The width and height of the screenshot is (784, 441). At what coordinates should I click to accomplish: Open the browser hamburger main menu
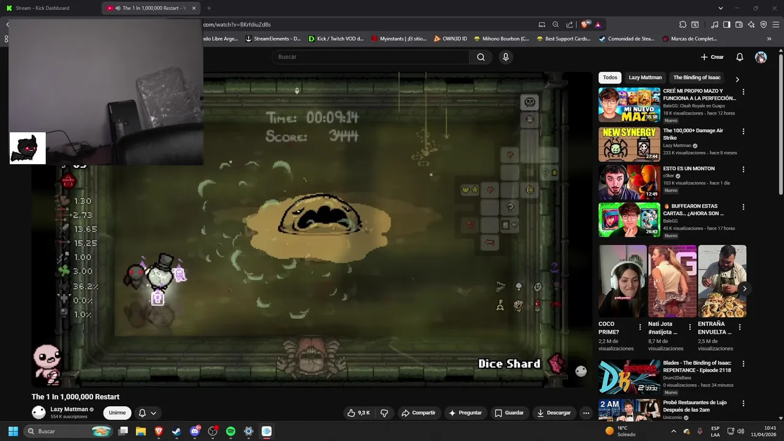(775, 24)
